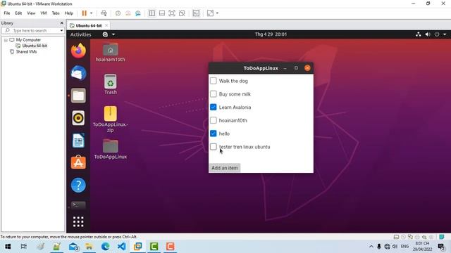Close the Library panel
This screenshot has height=253, width=451.
(61, 23)
